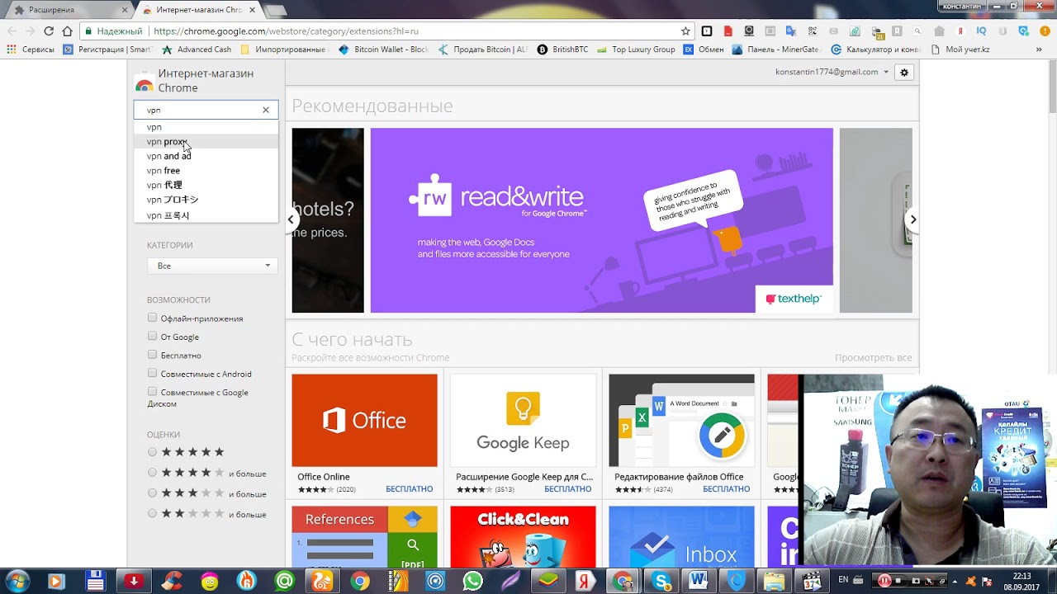1057x594 pixels.
Task: Show the next featured banner
Action: 912,219
